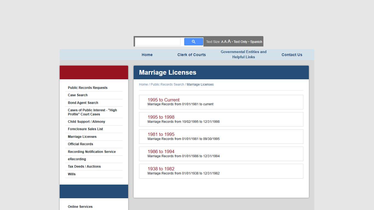Click the magnifying glass search icon
Image resolution: width=374 pixels, height=210 pixels.
[x=194, y=41]
